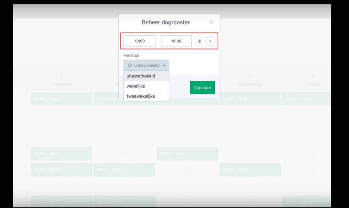Add another time slot with the plus icon
The width and height of the screenshot is (349, 208).
point(210,41)
